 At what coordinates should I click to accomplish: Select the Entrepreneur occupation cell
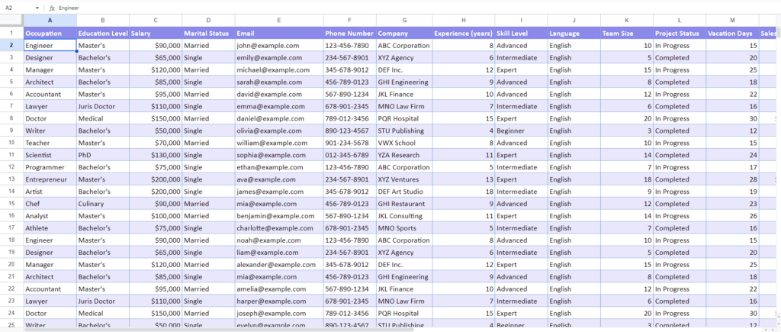tap(50, 179)
